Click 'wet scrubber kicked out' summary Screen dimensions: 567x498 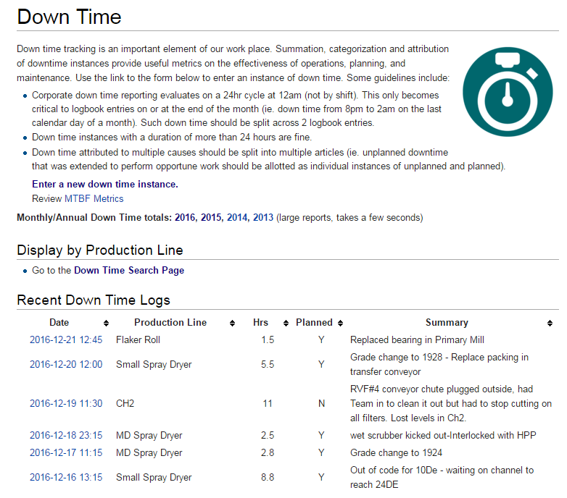tap(443, 435)
